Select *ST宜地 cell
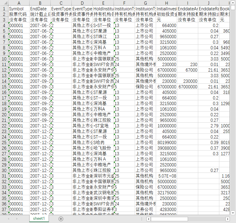The image size is (236, 223). [103, 126]
